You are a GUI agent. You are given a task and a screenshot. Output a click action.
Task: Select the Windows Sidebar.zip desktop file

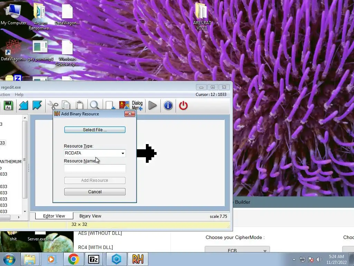[x=67, y=53]
